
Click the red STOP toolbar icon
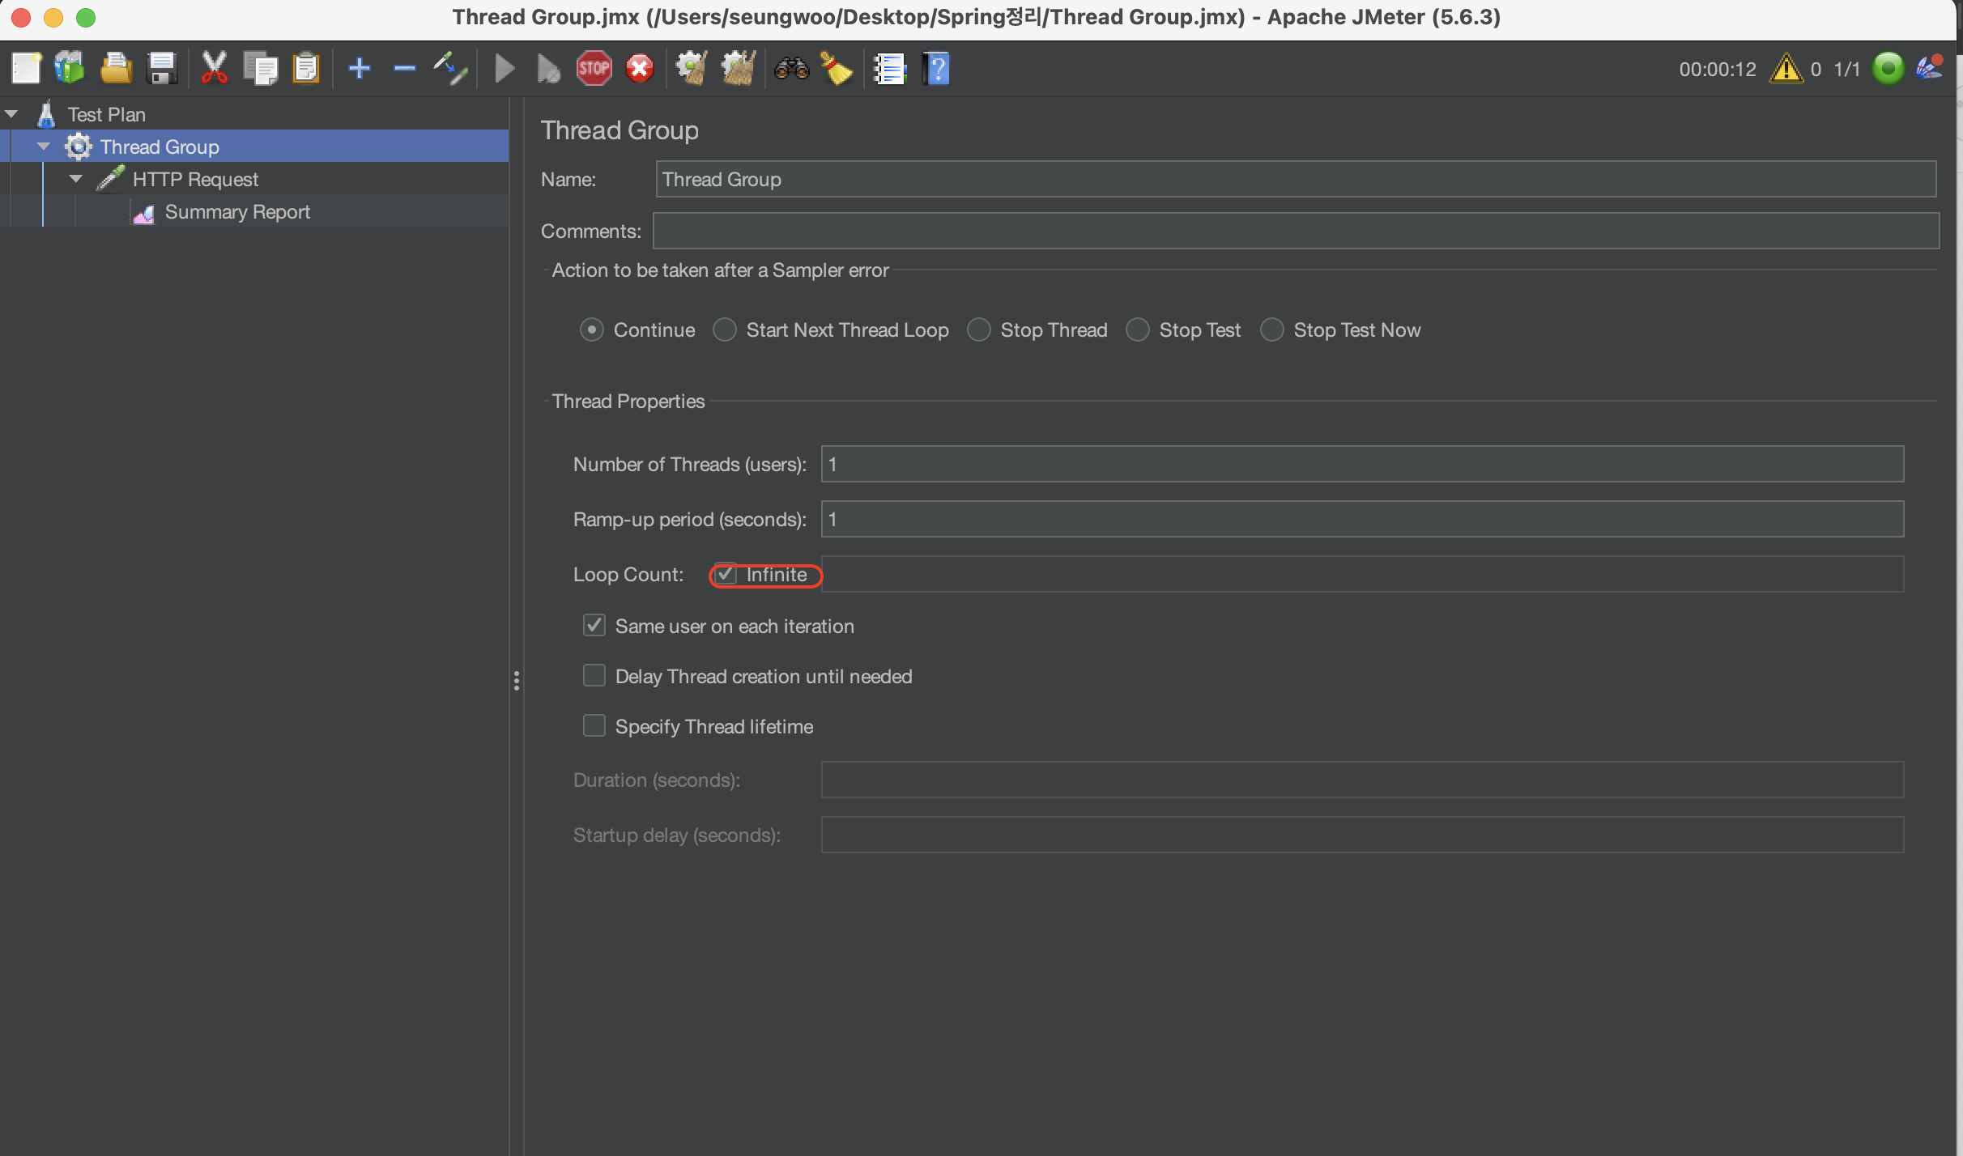tap(594, 69)
